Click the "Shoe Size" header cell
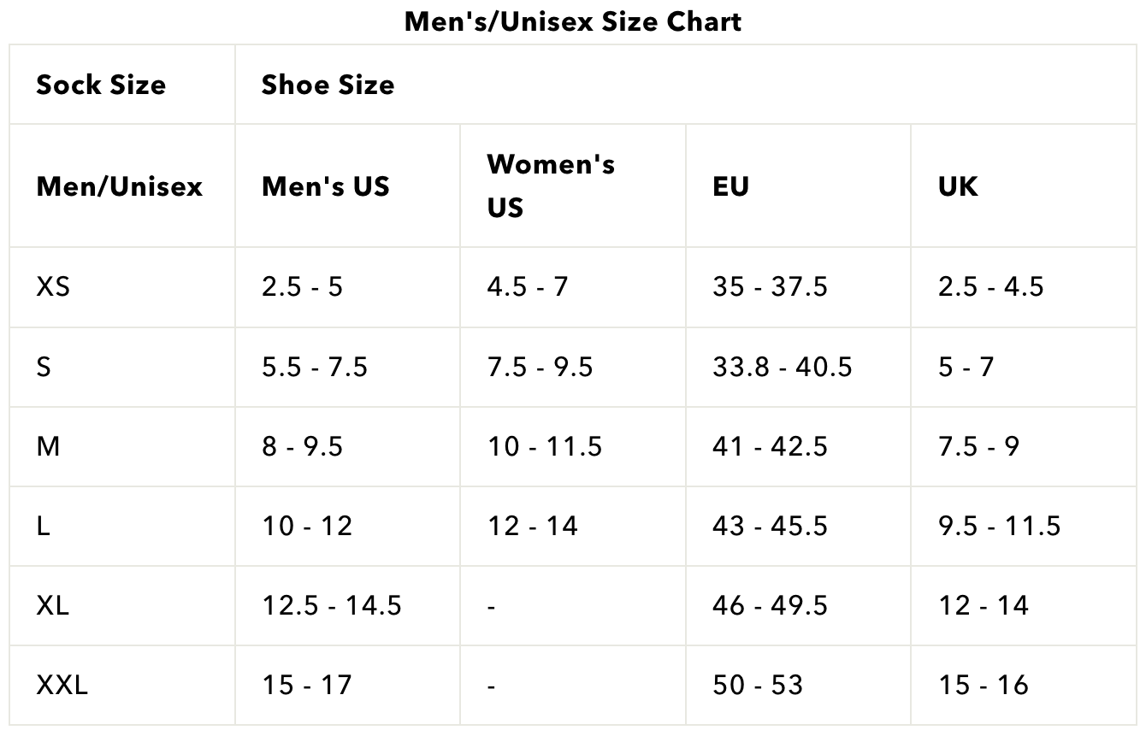This screenshot has width=1146, height=742. [328, 85]
